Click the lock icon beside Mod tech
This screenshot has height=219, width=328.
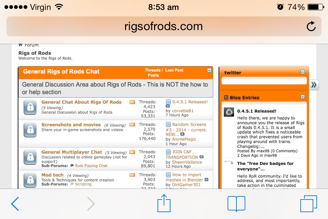tap(30, 180)
